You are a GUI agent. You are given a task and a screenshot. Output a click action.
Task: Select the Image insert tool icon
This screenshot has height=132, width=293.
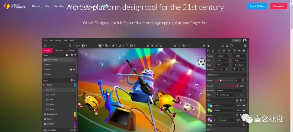tap(131, 46)
